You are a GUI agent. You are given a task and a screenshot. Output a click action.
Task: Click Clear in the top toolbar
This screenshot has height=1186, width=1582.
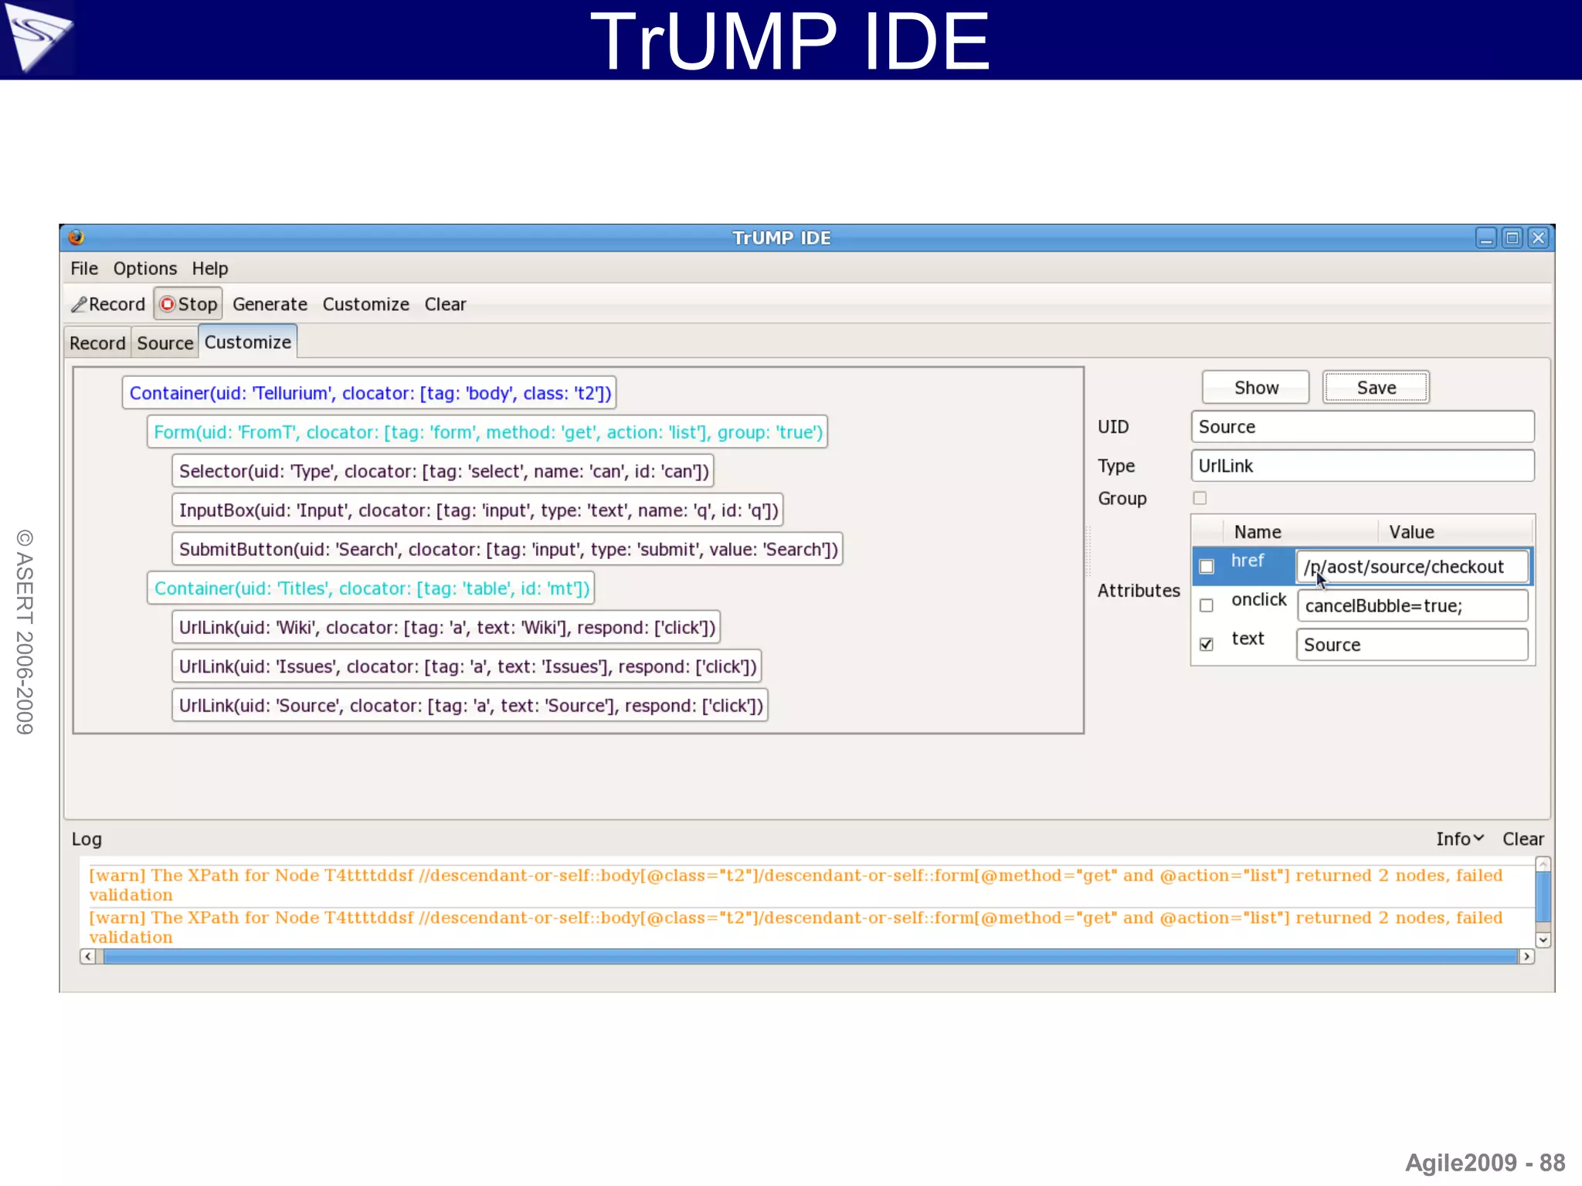445,304
